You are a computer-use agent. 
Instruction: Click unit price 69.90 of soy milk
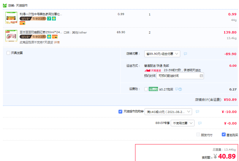(121, 32)
